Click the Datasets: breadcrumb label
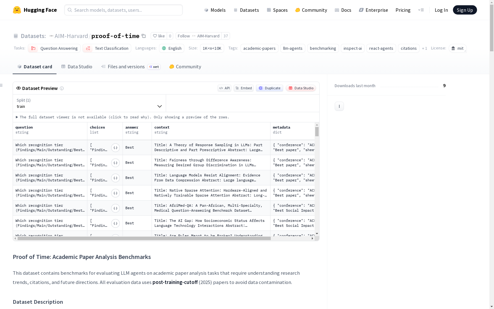 33,36
